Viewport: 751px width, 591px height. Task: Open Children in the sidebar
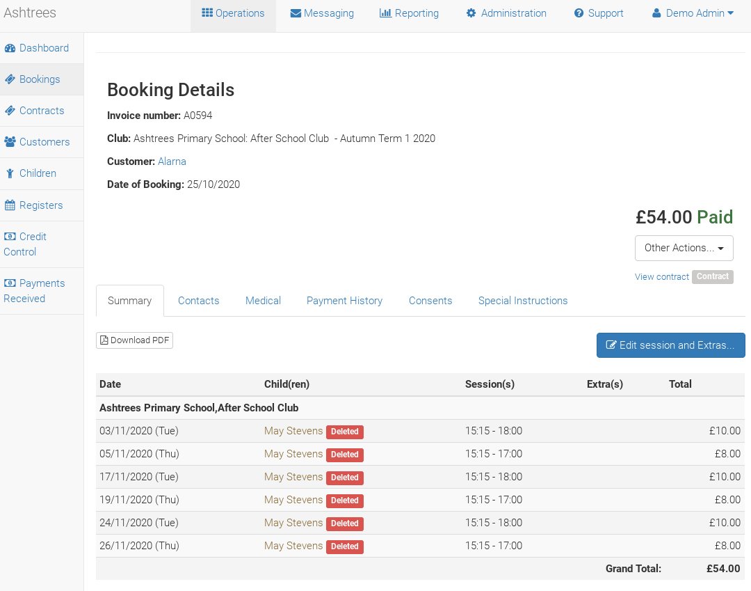click(x=42, y=173)
